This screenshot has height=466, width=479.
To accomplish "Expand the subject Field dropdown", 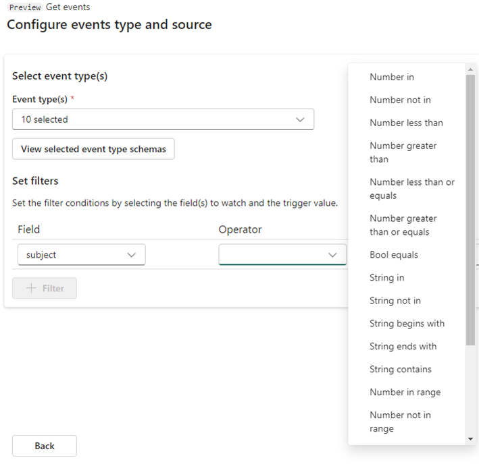I will pyautogui.click(x=81, y=255).
